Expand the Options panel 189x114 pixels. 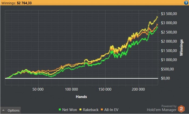point(11,110)
